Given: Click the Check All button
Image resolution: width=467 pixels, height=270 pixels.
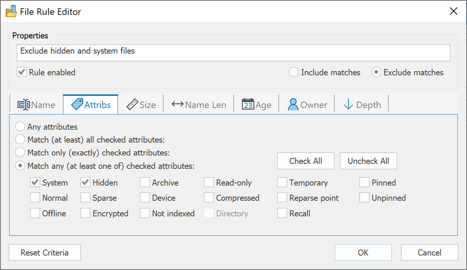Looking at the screenshot, I should click(x=305, y=161).
